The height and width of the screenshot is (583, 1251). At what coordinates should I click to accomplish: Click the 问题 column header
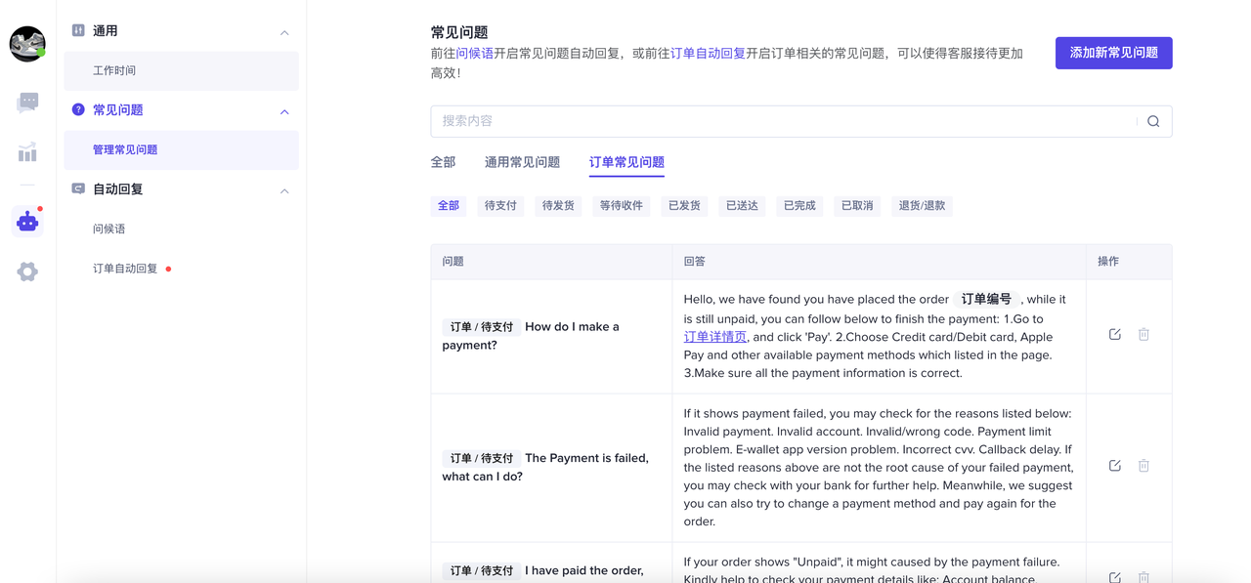[551, 262]
